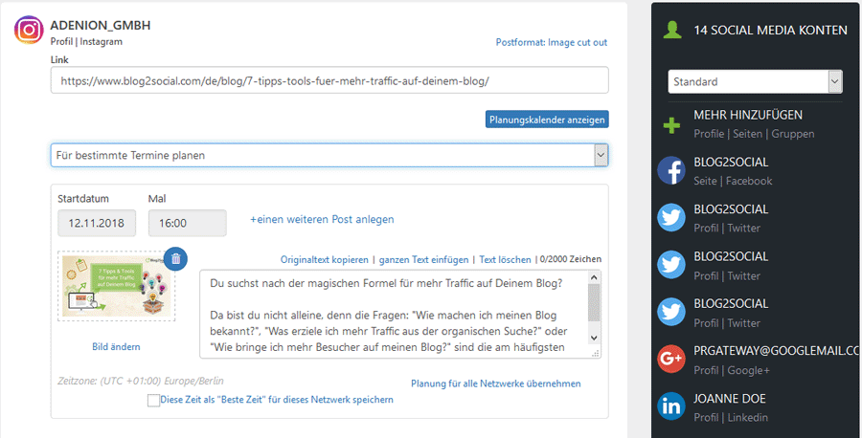This screenshot has width=862, height=438.
Task: Open the "Für bestimmte Termine planen" dropdown
Action: 329,155
